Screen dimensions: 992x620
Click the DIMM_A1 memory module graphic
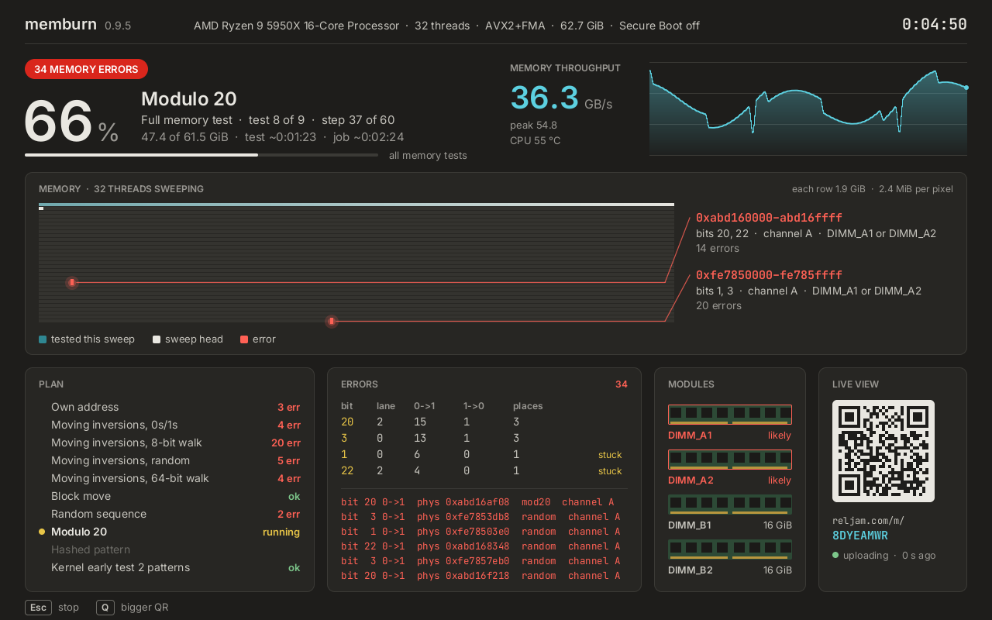[x=730, y=415]
